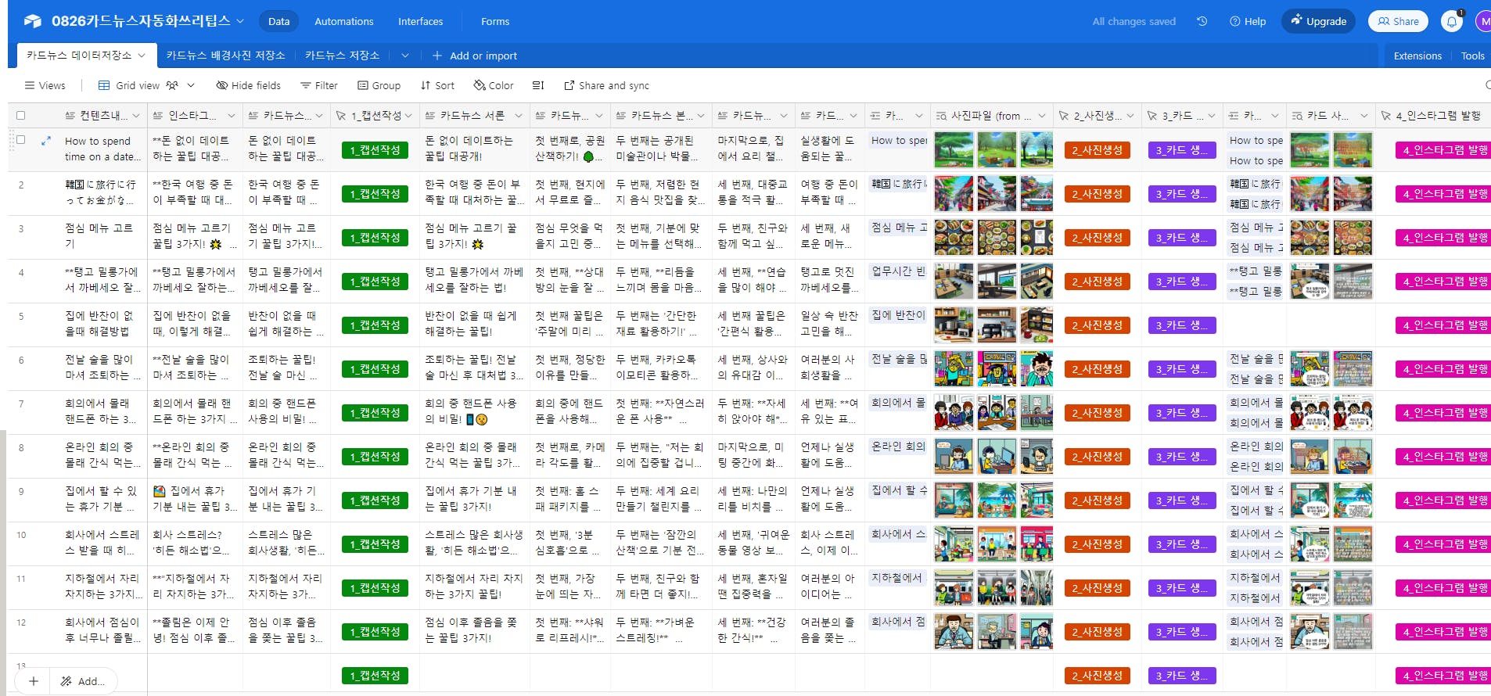Run the 3_카드 생 button in row 9
1491x696 pixels.
[1181, 500]
